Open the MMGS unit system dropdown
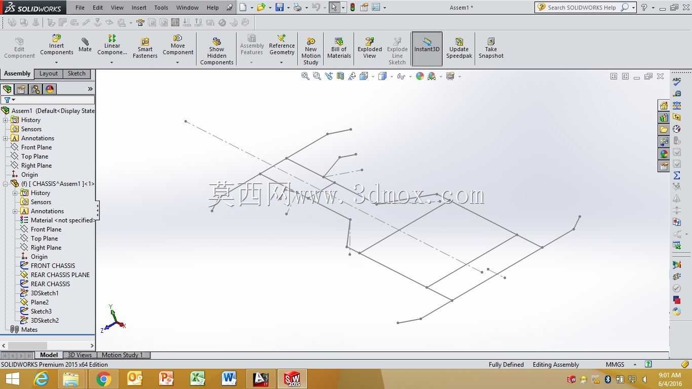The width and height of the screenshot is (692, 389). point(635,365)
